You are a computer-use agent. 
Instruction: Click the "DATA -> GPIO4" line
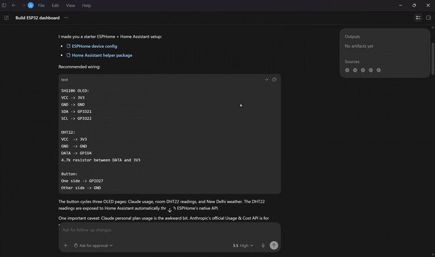click(x=76, y=153)
